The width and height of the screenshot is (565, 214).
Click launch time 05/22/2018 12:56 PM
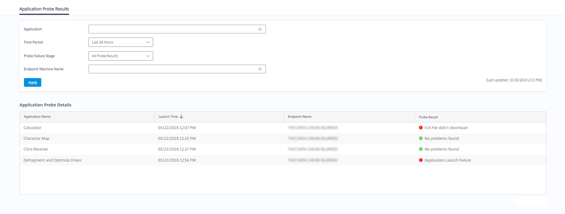pos(177,160)
